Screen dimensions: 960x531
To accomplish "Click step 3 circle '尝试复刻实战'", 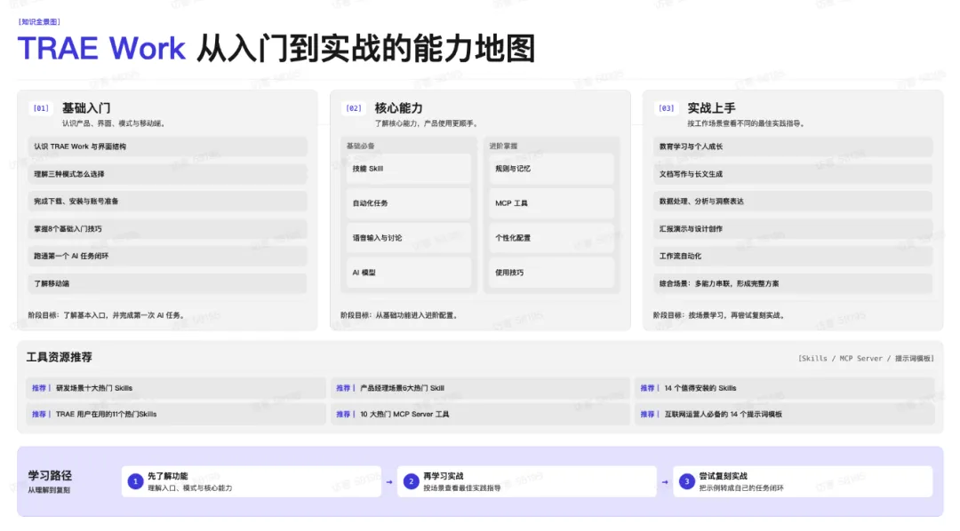I will (x=687, y=482).
